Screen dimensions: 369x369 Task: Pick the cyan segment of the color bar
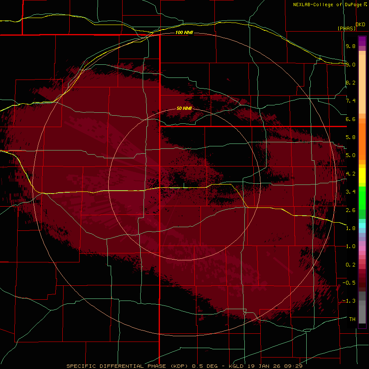click(362, 225)
